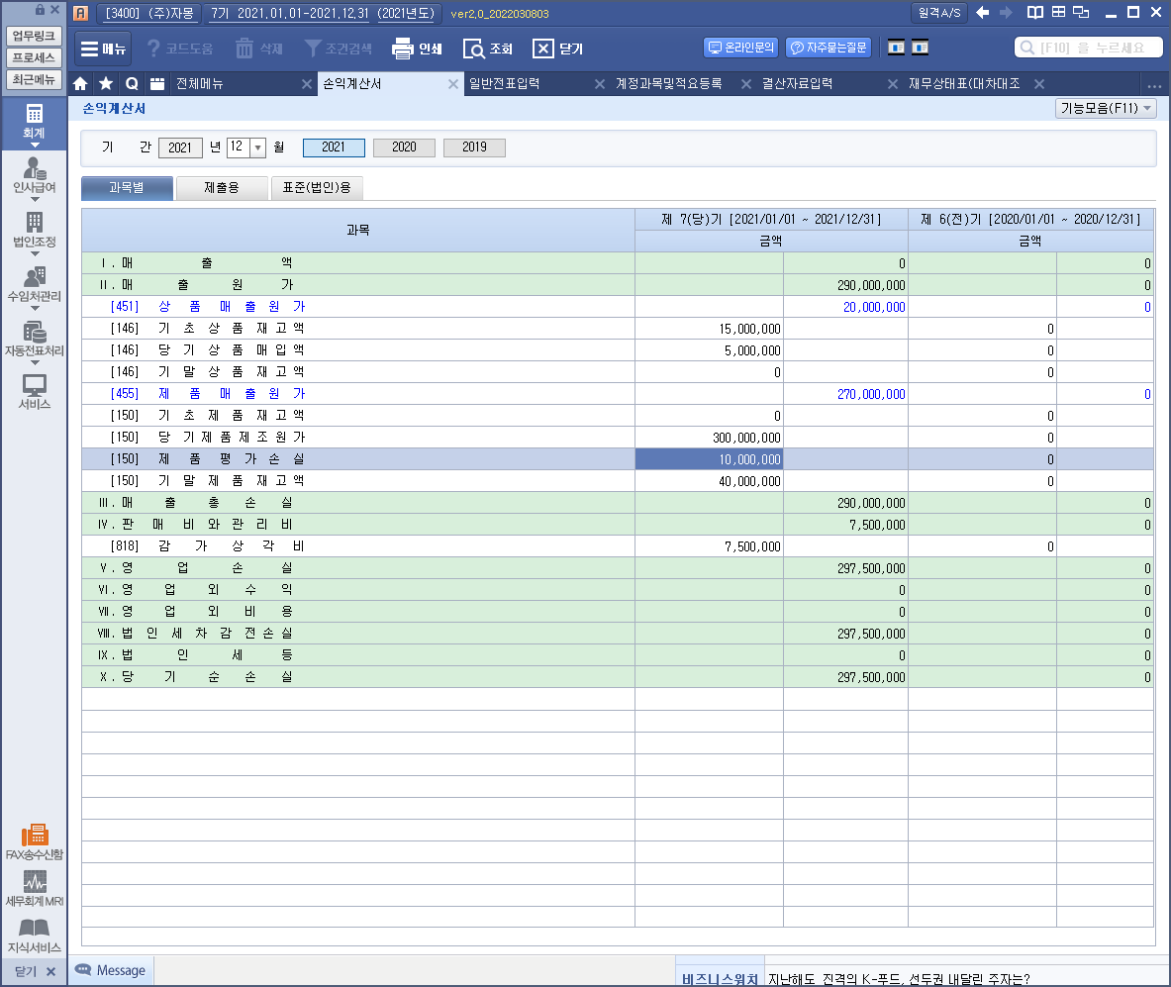Switch to the 제출용 tab
This screenshot has height=987, width=1171.
click(x=221, y=188)
